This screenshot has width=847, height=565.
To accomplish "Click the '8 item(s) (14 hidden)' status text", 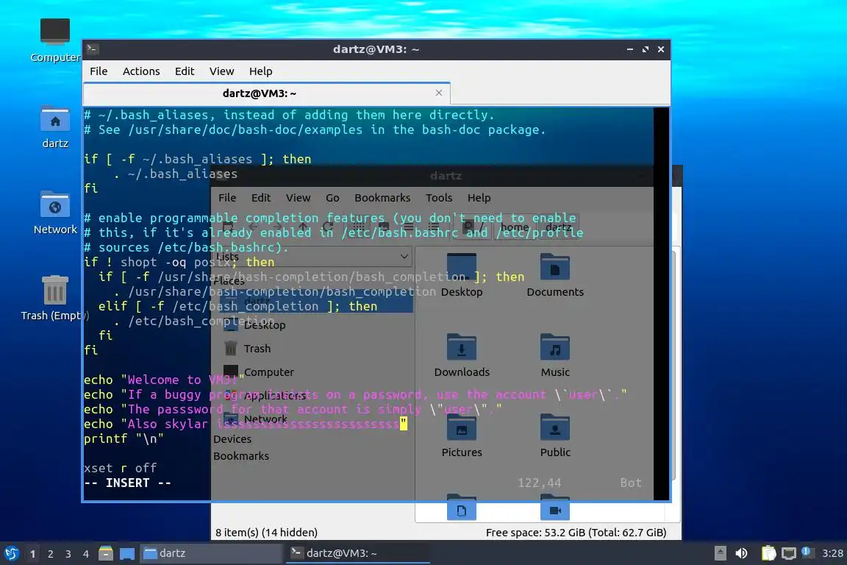I will [x=266, y=532].
